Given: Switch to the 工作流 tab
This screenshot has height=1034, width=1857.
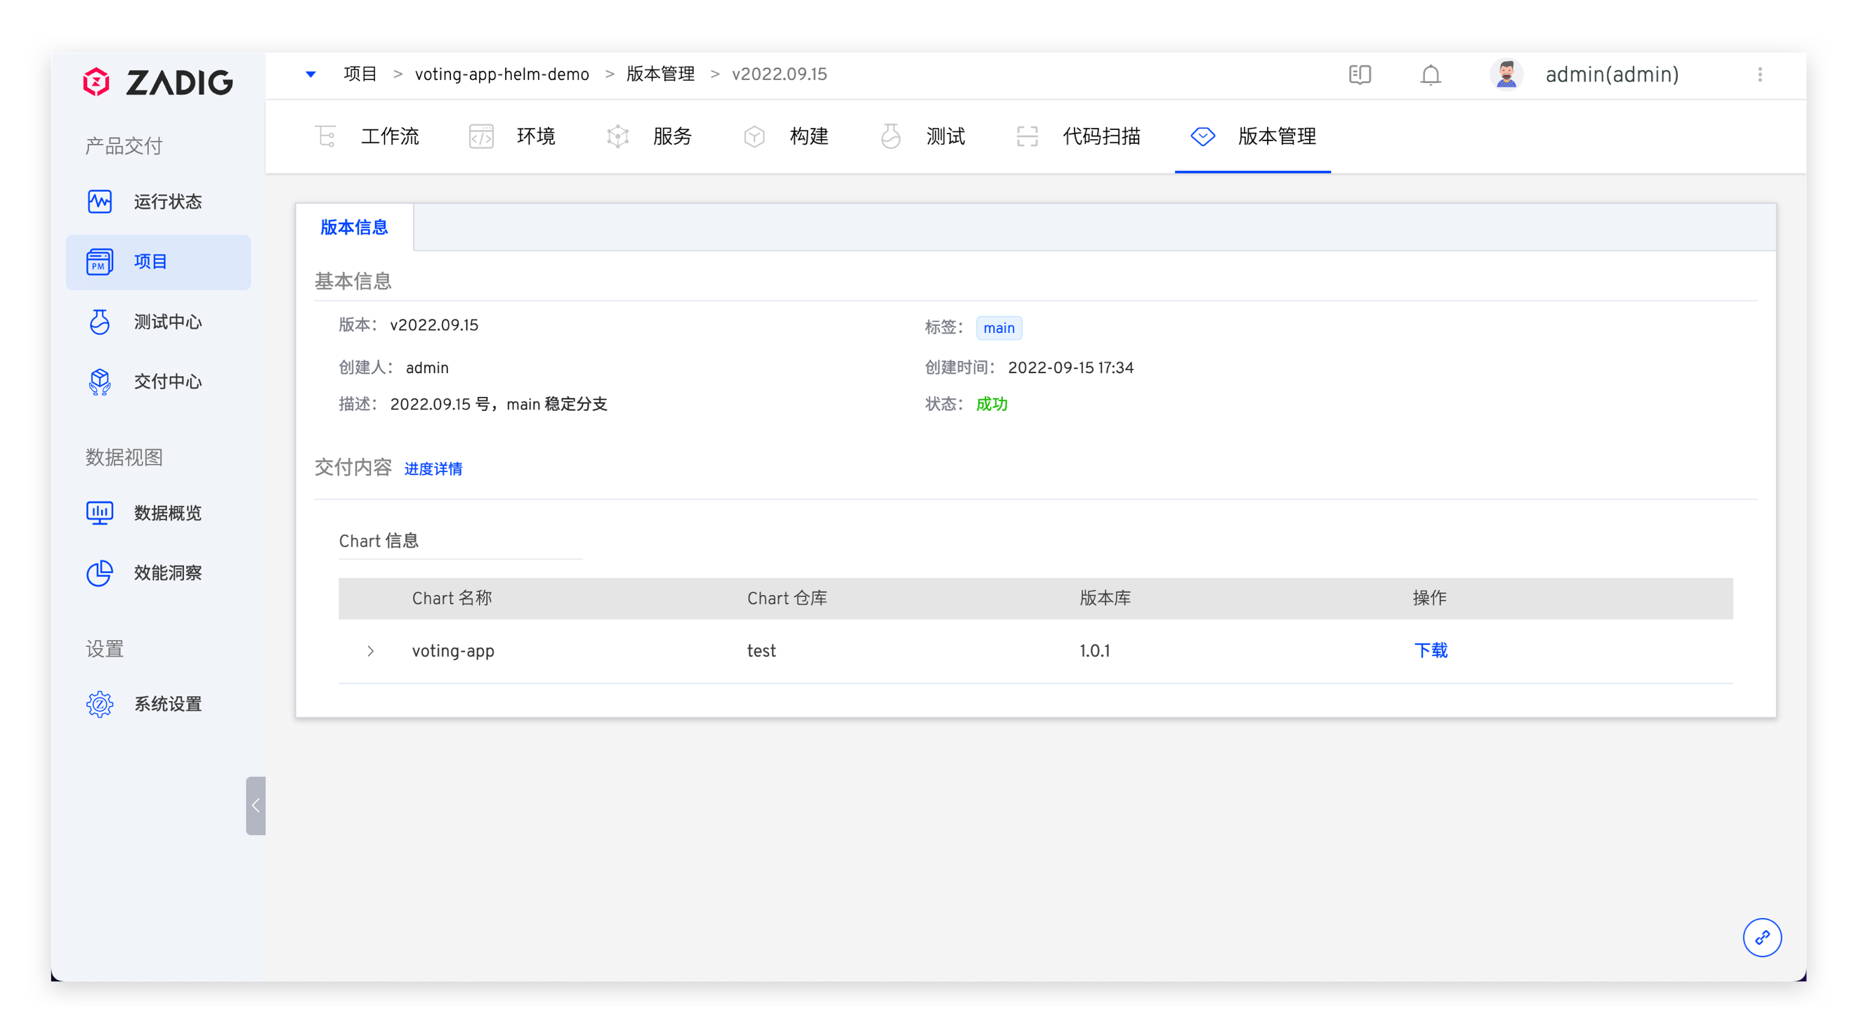Looking at the screenshot, I should click(389, 136).
